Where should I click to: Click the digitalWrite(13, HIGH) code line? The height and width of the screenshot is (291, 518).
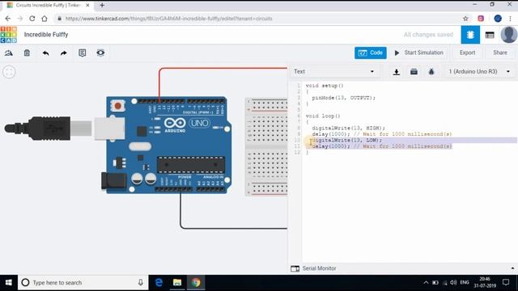[x=349, y=128]
